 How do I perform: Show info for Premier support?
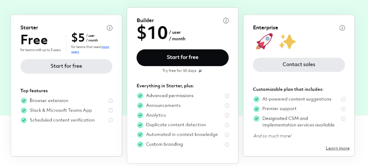343,109
